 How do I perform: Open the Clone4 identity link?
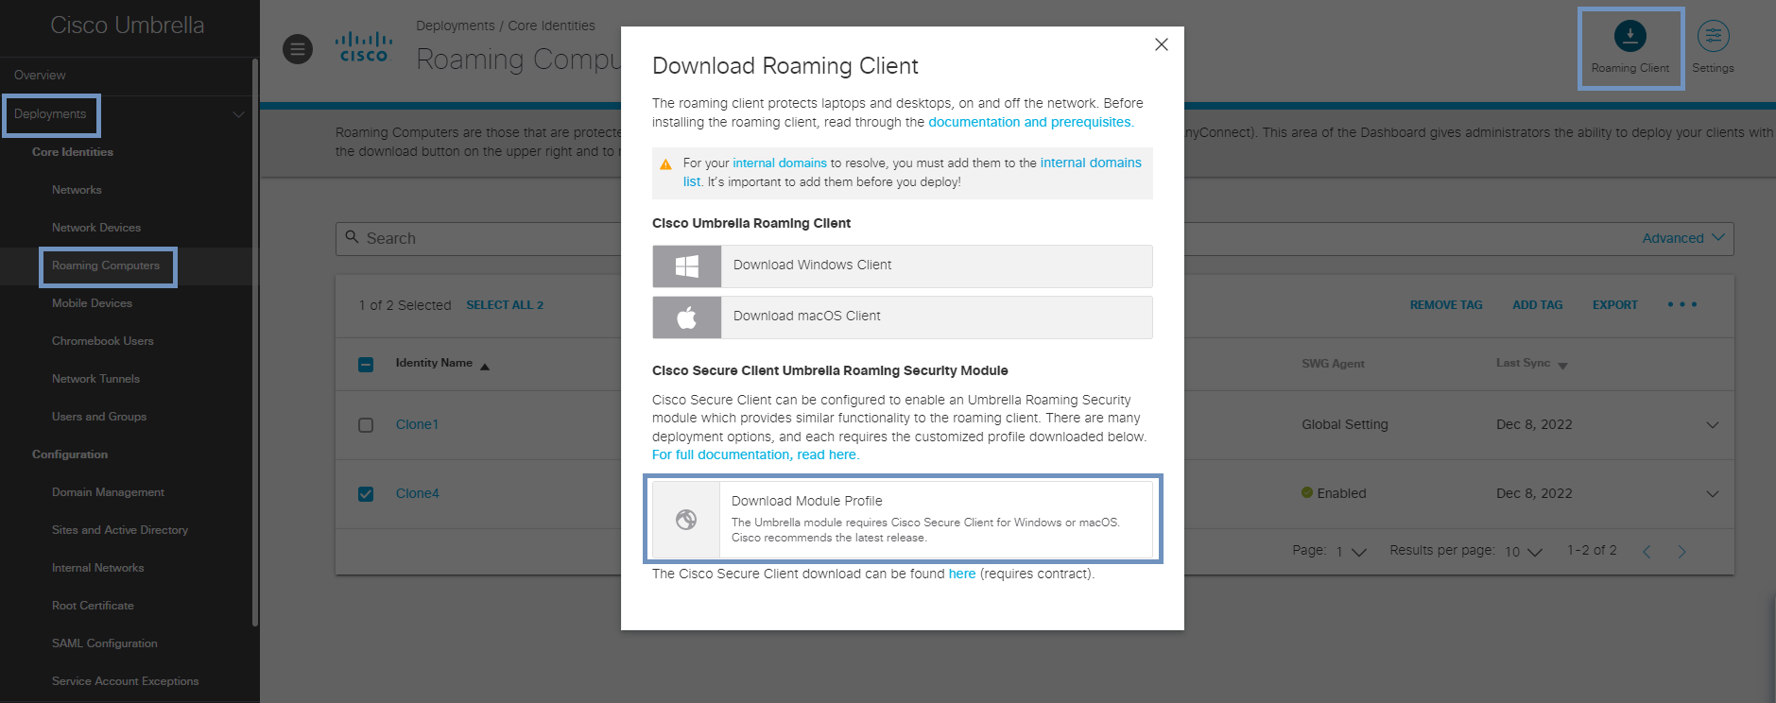click(x=417, y=493)
